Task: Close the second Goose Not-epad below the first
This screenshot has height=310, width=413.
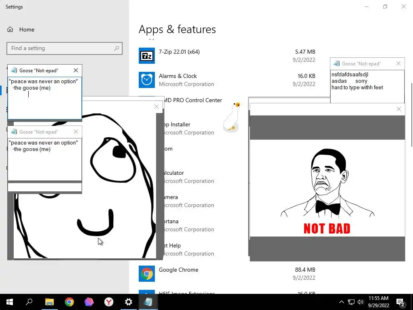Action: [76, 132]
